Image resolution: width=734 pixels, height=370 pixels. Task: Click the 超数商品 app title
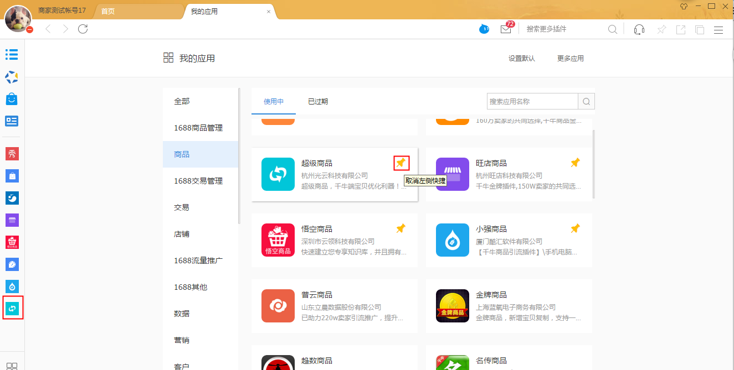317,361
